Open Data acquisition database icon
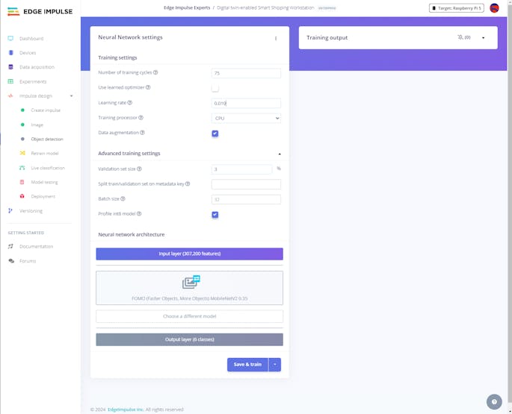This screenshot has width=512, height=414. click(x=10, y=67)
